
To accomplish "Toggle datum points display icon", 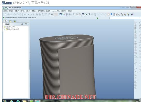I will [x=122, y=14].
